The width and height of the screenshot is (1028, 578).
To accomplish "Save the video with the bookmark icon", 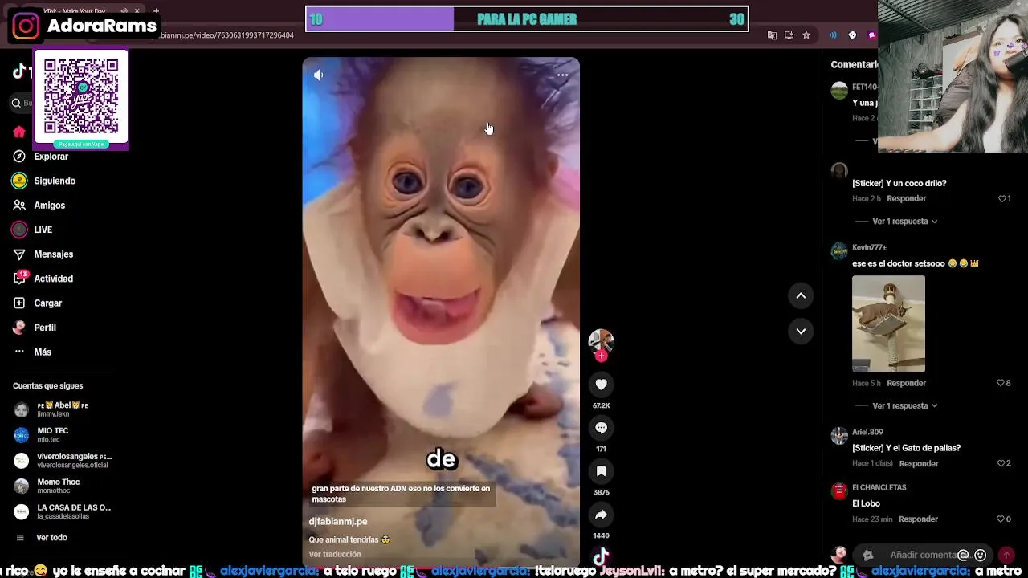I will (601, 471).
